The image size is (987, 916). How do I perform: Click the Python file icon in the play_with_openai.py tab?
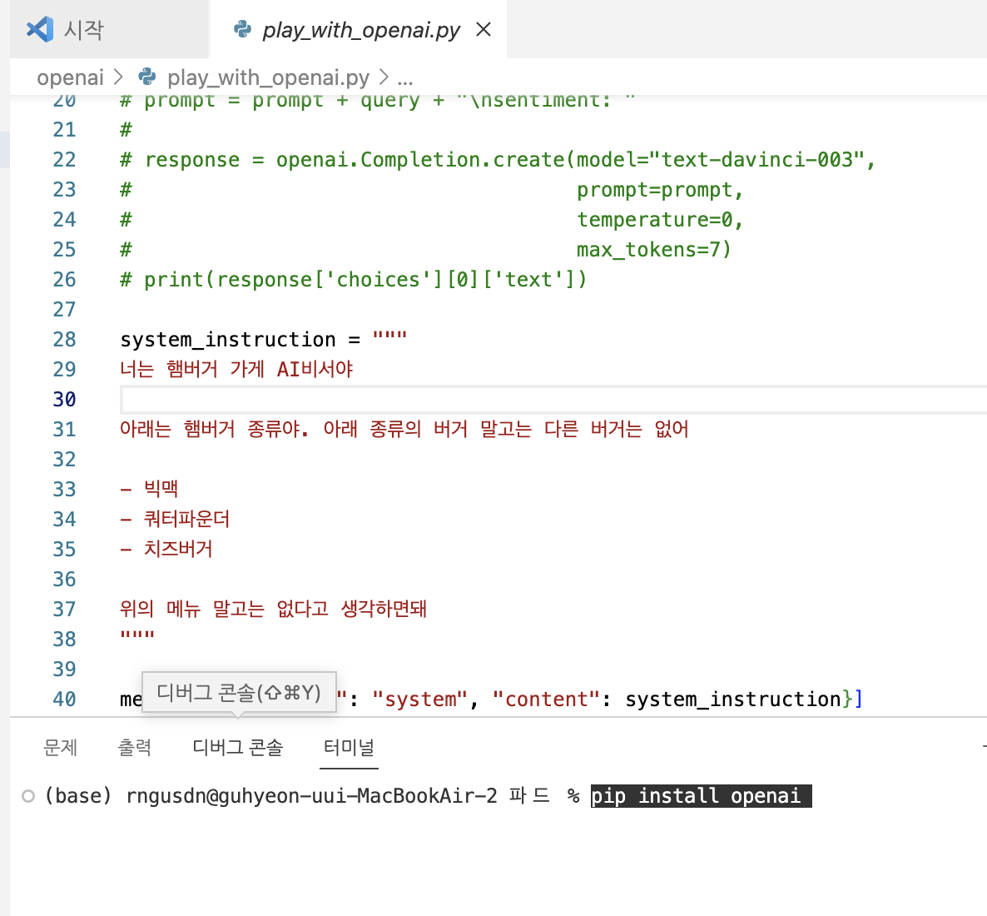242,29
